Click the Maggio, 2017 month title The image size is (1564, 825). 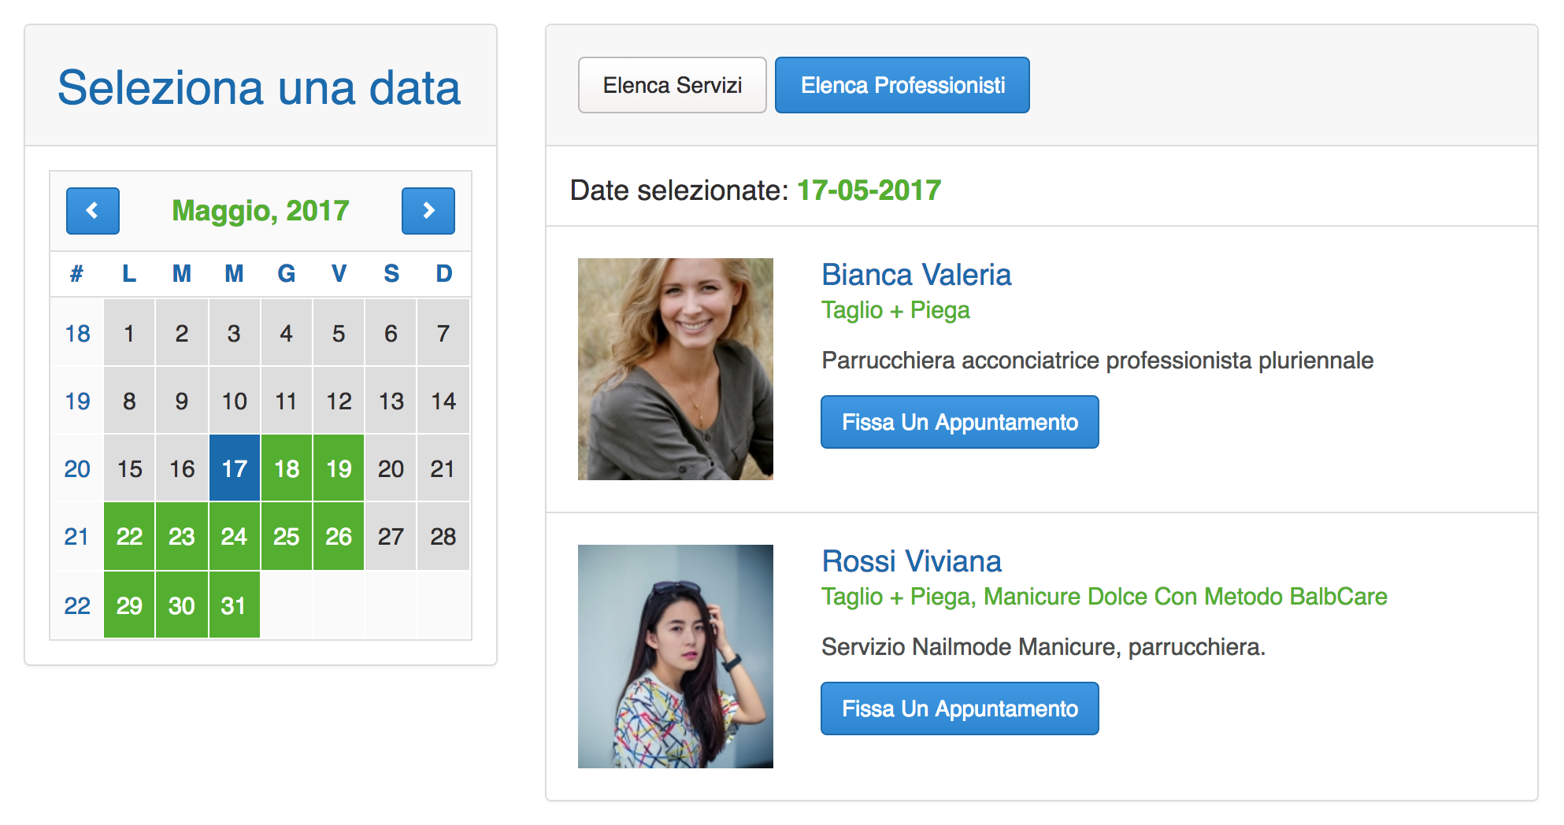tap(260, 211)
